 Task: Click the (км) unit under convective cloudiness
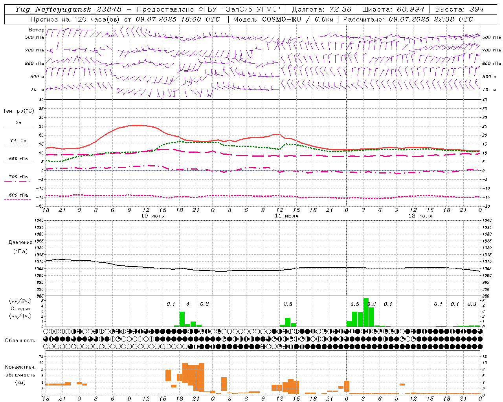(x=20, y=382)
